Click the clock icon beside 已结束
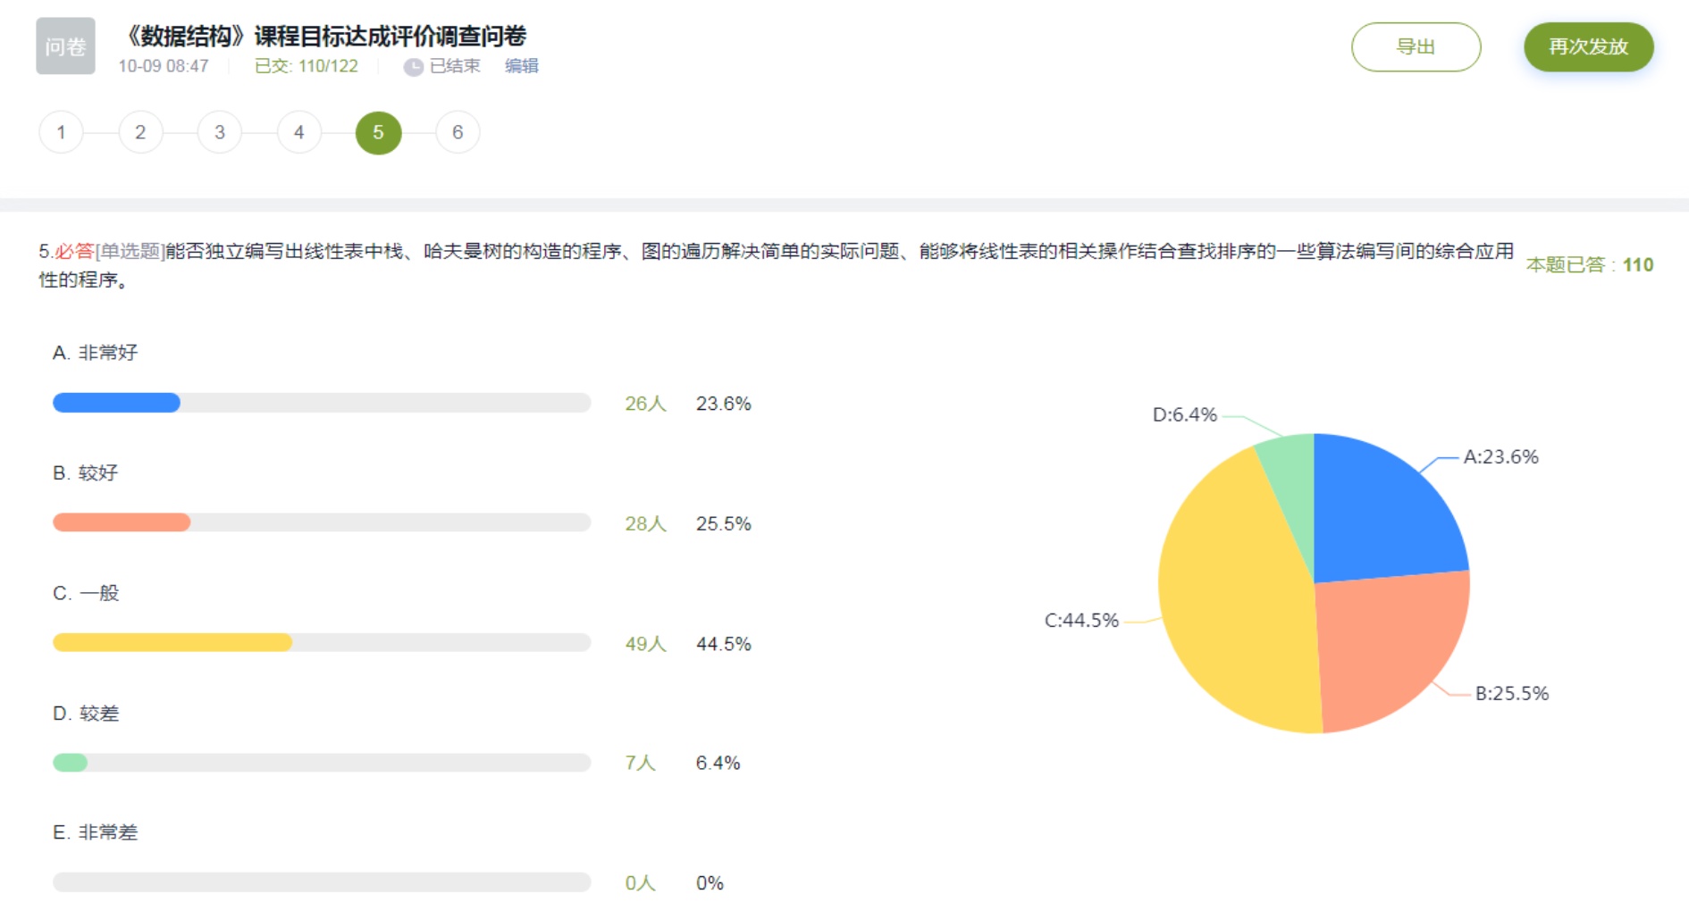The image size is (1689, 902). coord(413,67)
